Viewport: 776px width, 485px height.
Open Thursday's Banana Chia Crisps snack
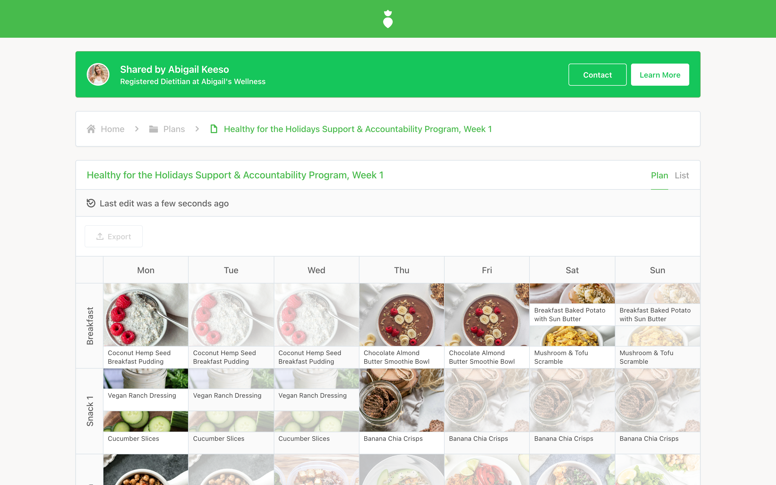click(x=401, y=411)
